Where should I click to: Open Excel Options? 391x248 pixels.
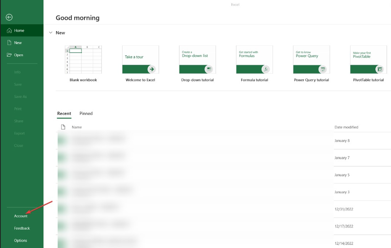(x=20, y=240)
